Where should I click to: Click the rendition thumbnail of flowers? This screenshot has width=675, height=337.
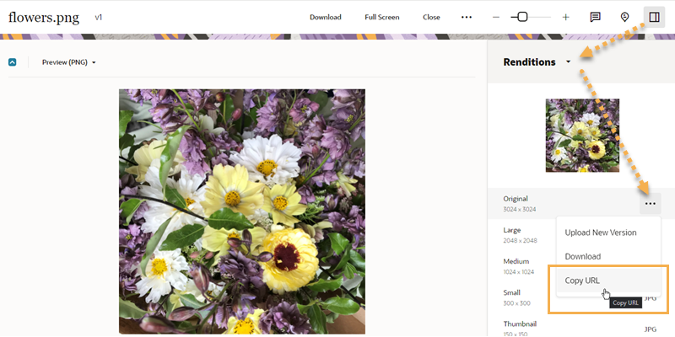click(x=582, y=136)
